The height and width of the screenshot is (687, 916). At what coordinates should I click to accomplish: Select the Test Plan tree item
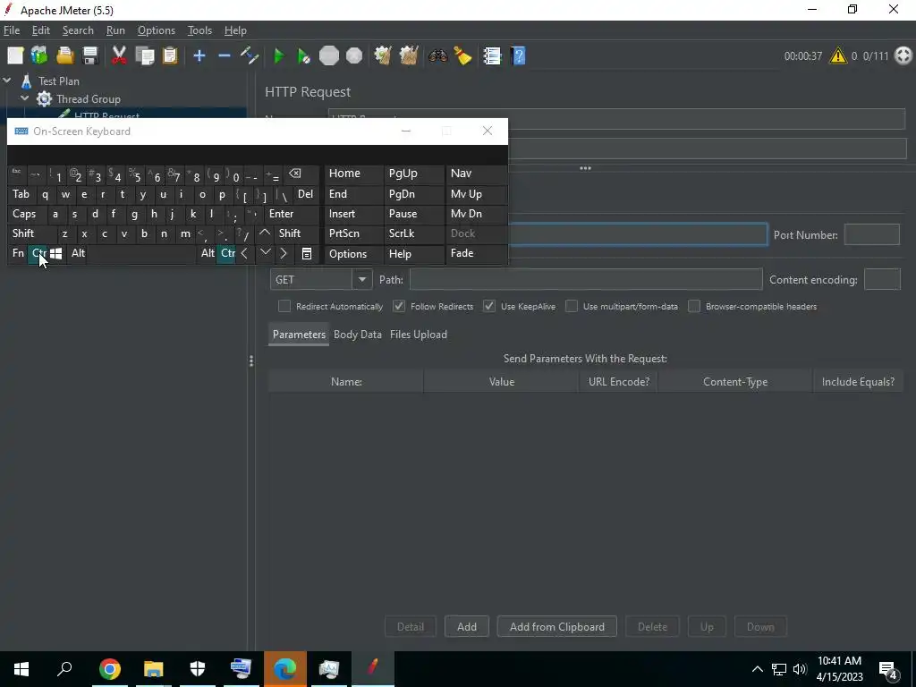58,81
